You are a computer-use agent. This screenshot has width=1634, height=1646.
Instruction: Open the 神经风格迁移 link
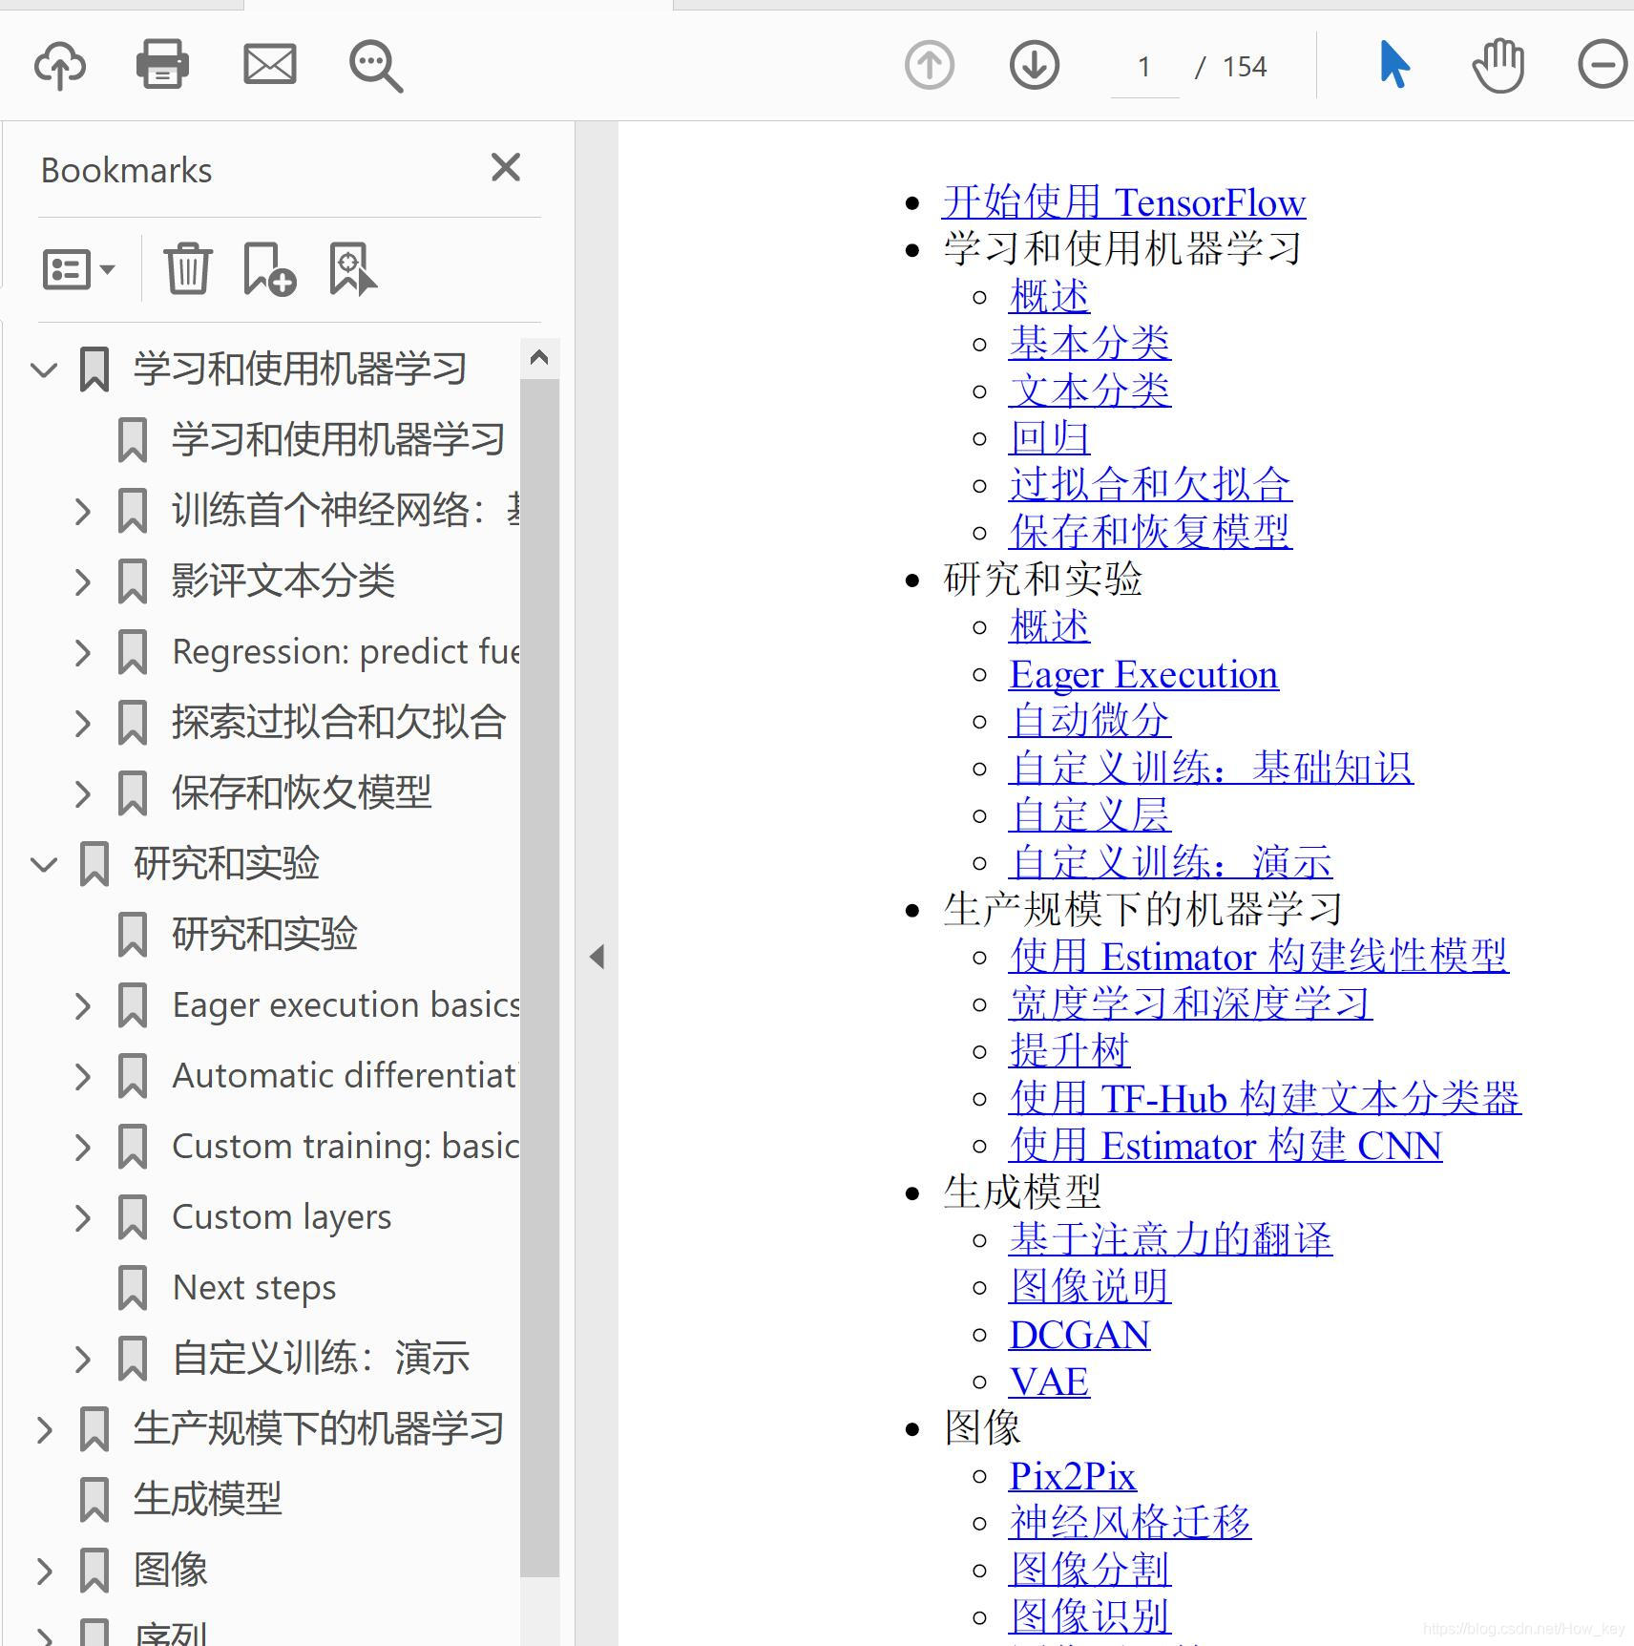(x=1130, y=1523)
